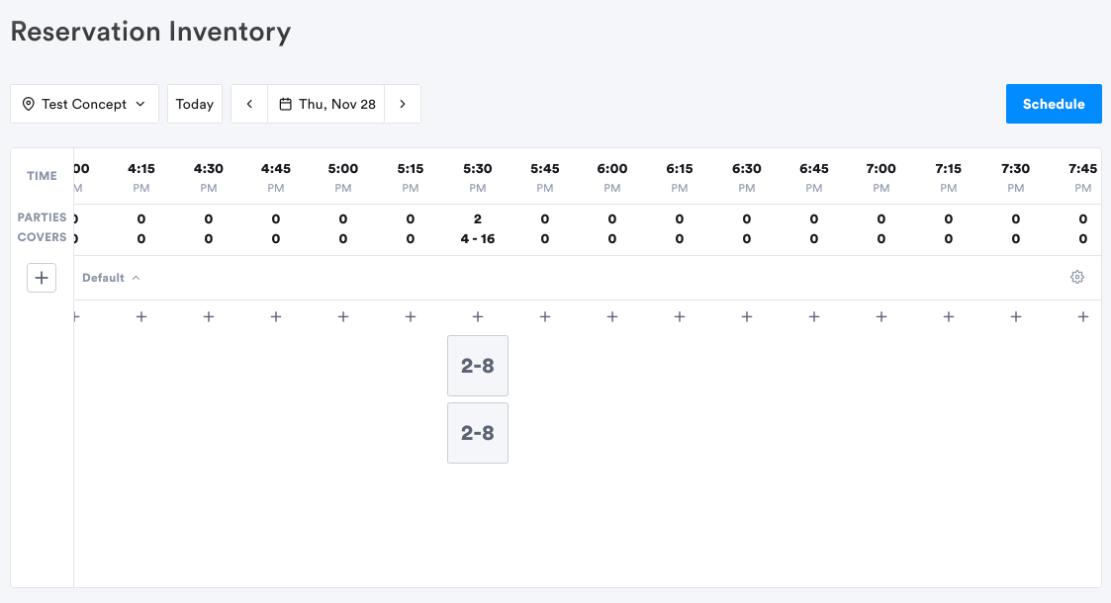The height and width of the screenshot is (603, 1111).
Task: Open the Thu, Nov 28 date picker
Action: (x=325, y=104)
